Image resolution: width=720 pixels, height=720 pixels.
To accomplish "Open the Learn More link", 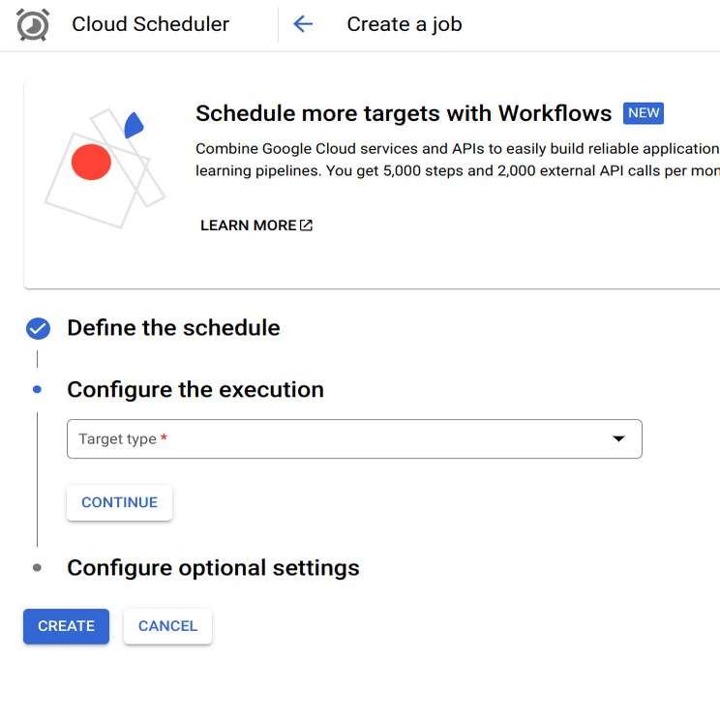I will point(249,225).
